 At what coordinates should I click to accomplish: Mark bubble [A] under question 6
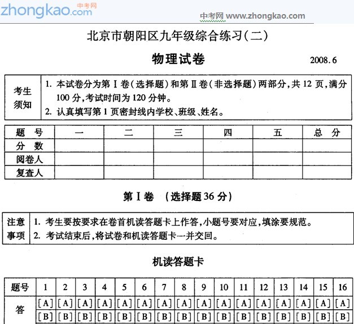coord(145,303)
